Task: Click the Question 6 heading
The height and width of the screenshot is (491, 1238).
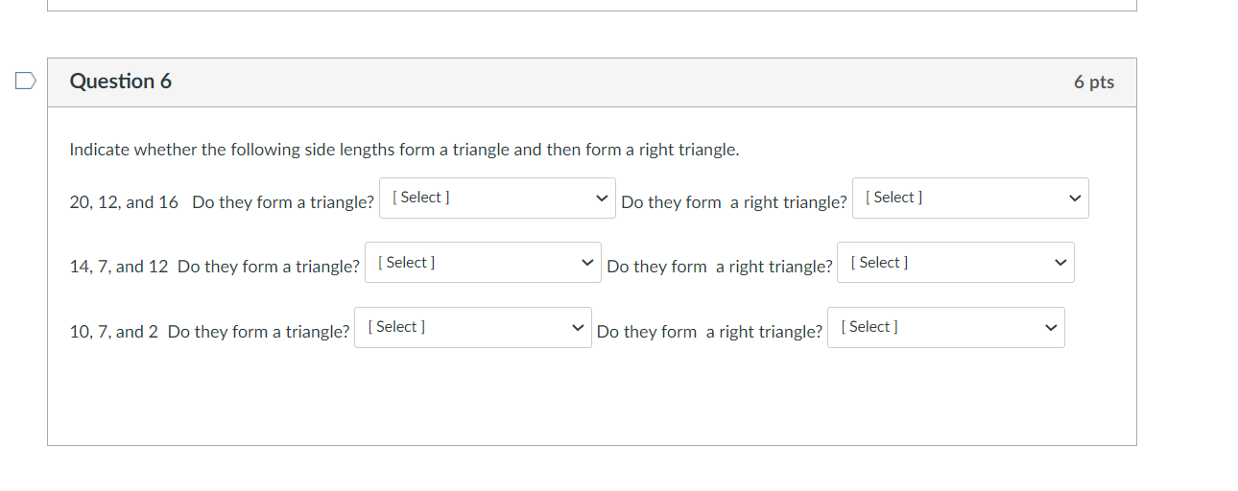Action: coord(121,82)
